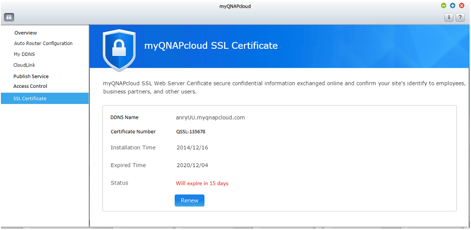
Task: Open the information 'i' icon
Action: tap(449, 17)
